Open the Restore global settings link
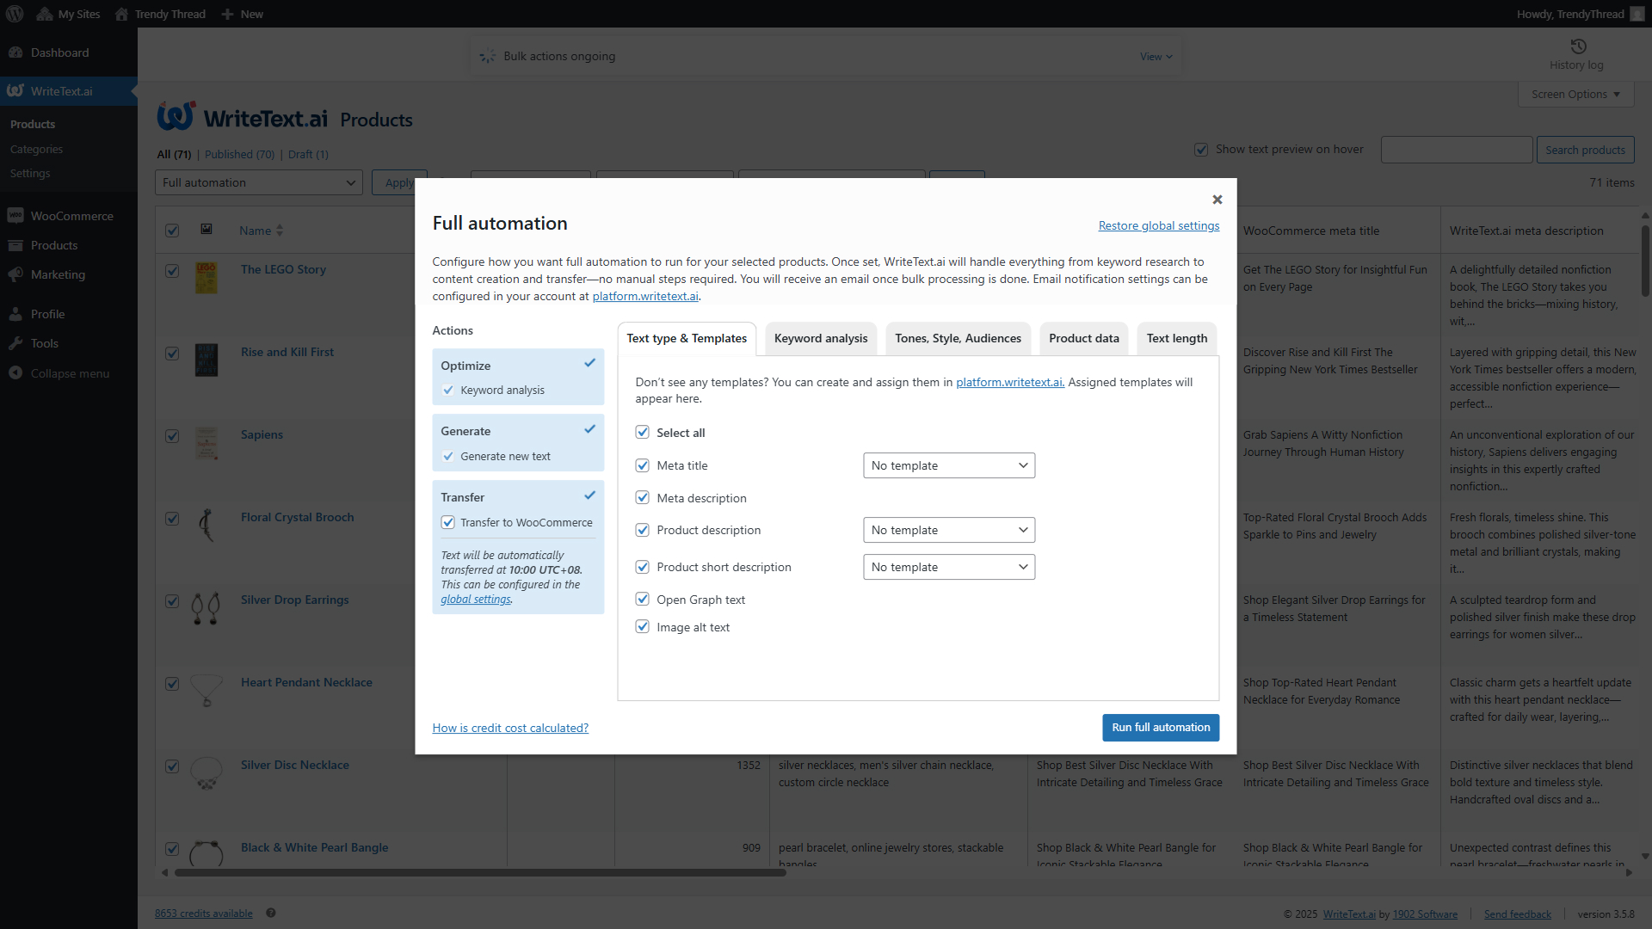The image size is (1652, 929). pyautogui.click(x=1158, y=225)
